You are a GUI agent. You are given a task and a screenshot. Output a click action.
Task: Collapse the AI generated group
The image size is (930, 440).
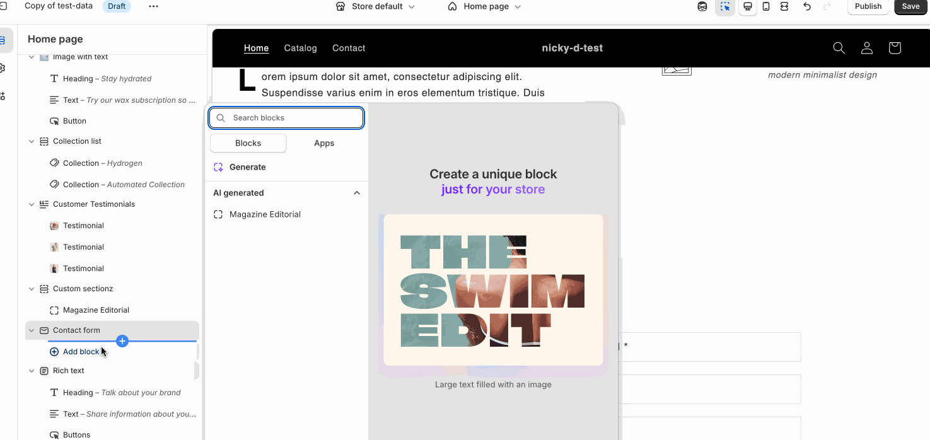coord(356,193)
